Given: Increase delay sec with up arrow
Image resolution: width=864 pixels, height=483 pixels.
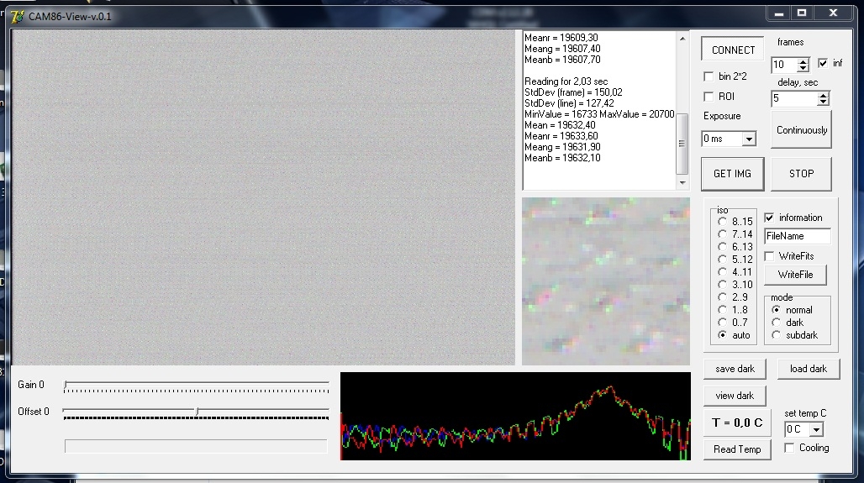Looking at the screenshot, I should (x=823, y=95).
